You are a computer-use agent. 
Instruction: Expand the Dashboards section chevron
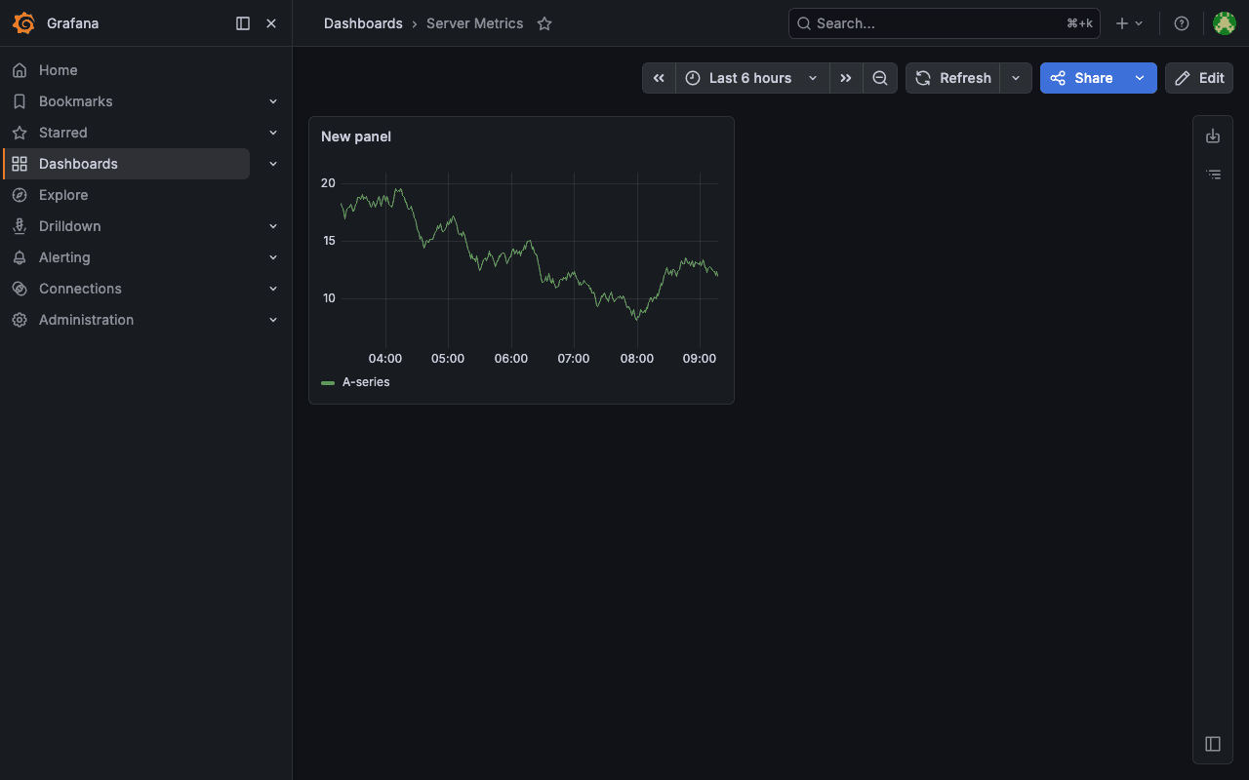pos(273,164)
